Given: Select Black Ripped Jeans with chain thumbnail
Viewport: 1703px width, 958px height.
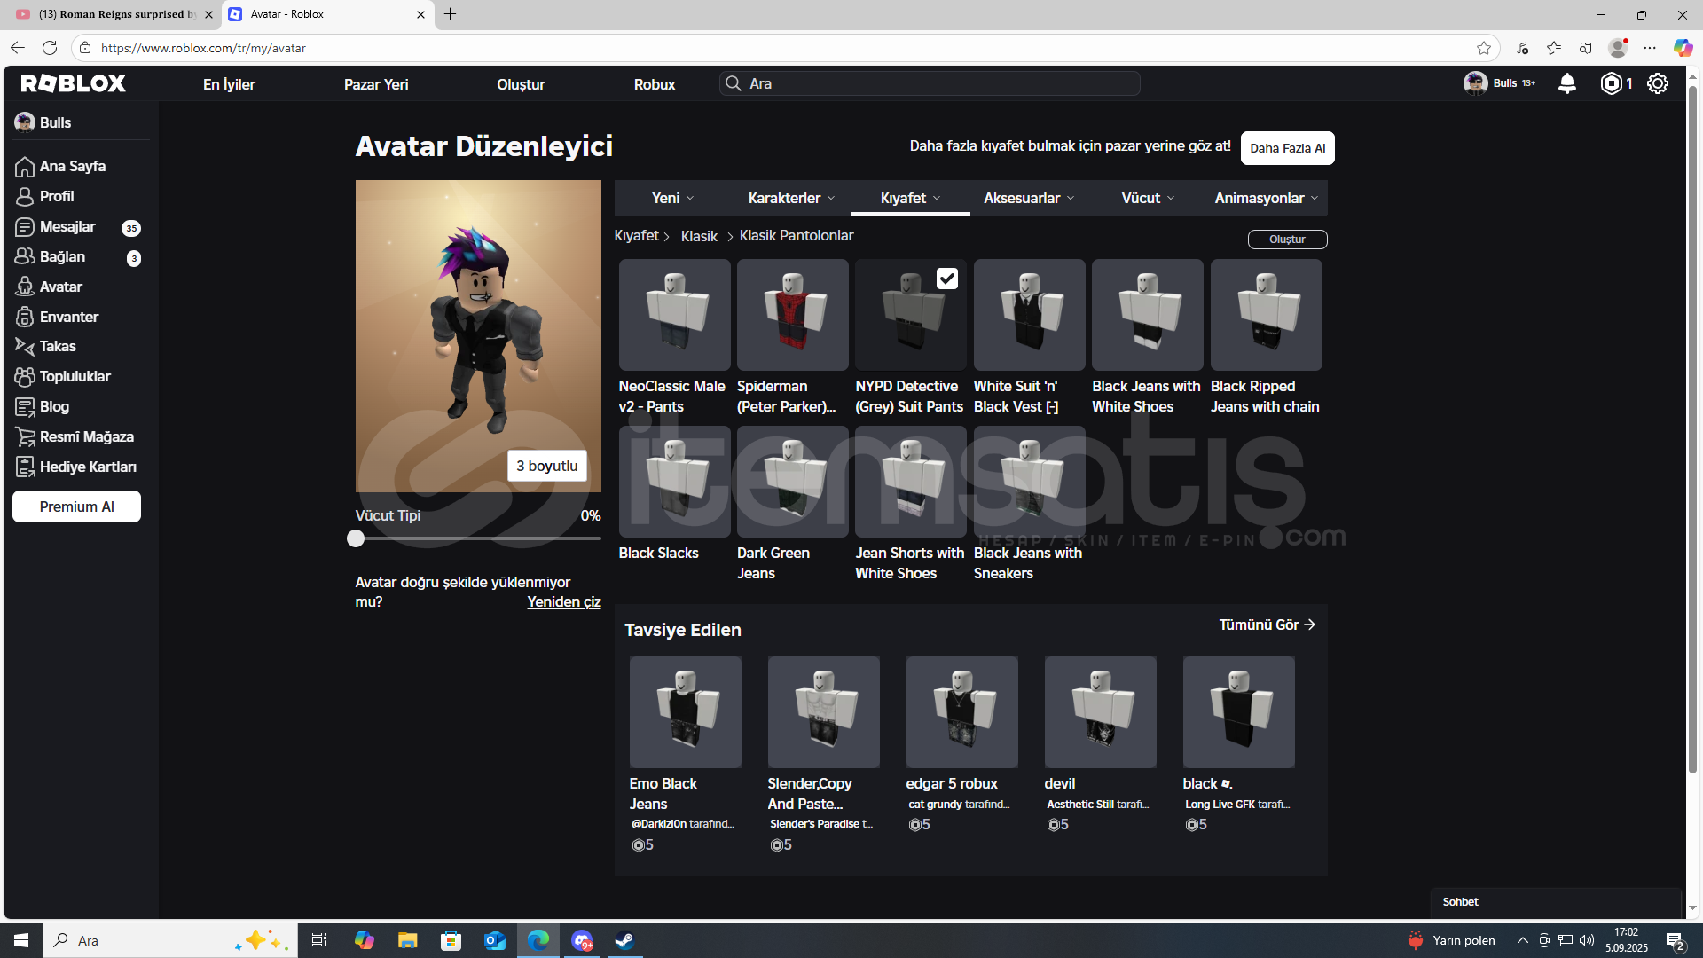Looking at the screenshot, I should click(x=1266, y=315).
